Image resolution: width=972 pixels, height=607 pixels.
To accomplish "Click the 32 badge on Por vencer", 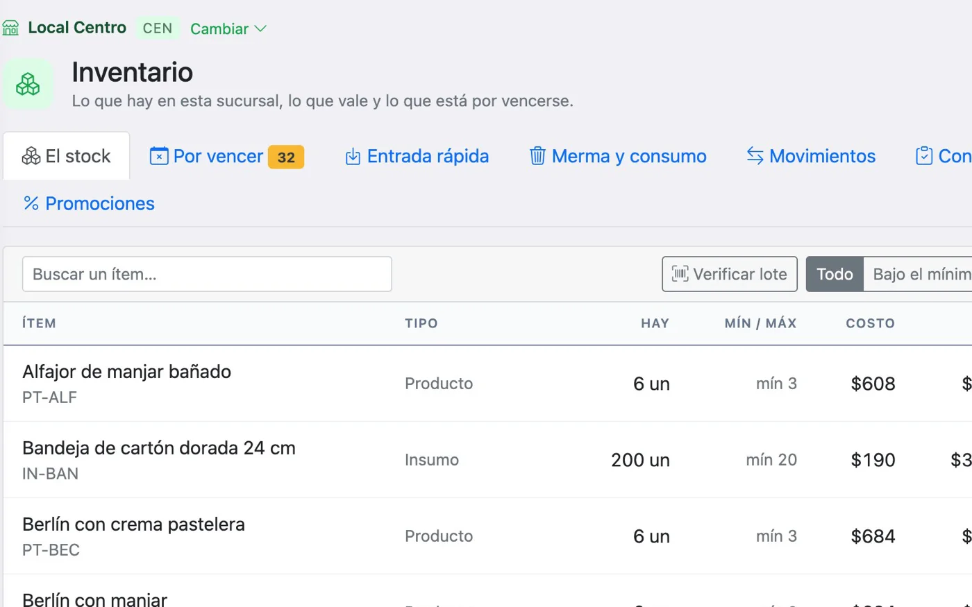I will click(286, 157).
